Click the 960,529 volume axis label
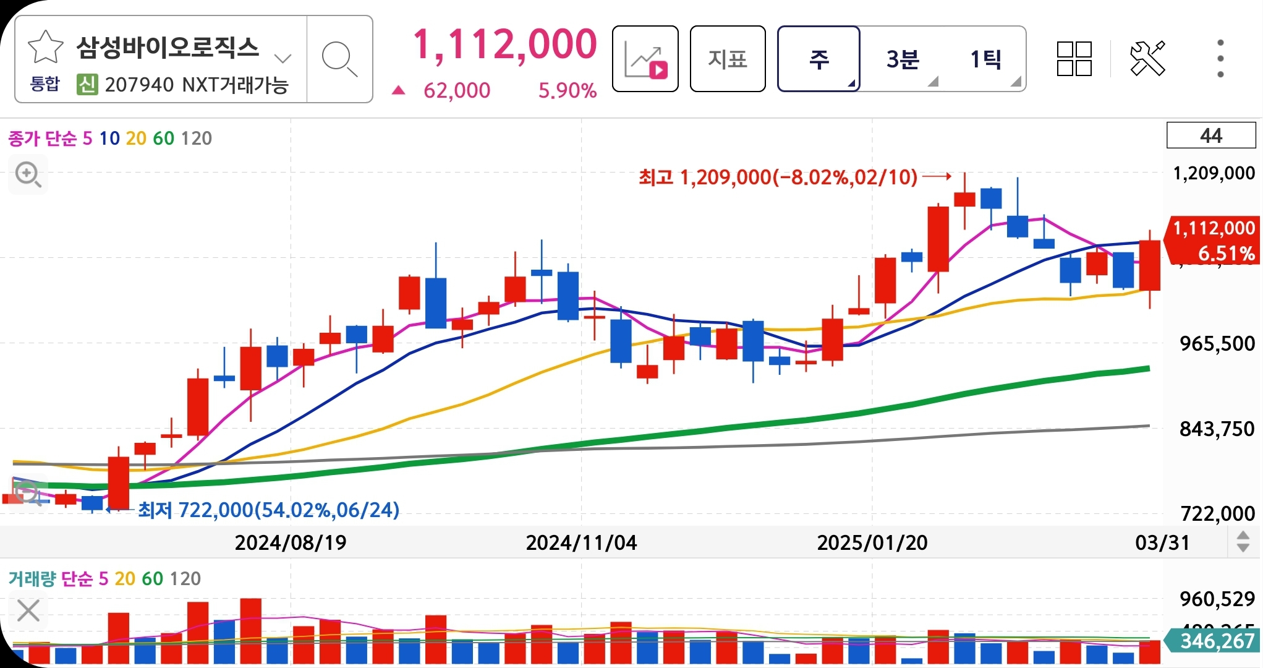The height and width of the screenshot is (668, 1263). 1217,598
